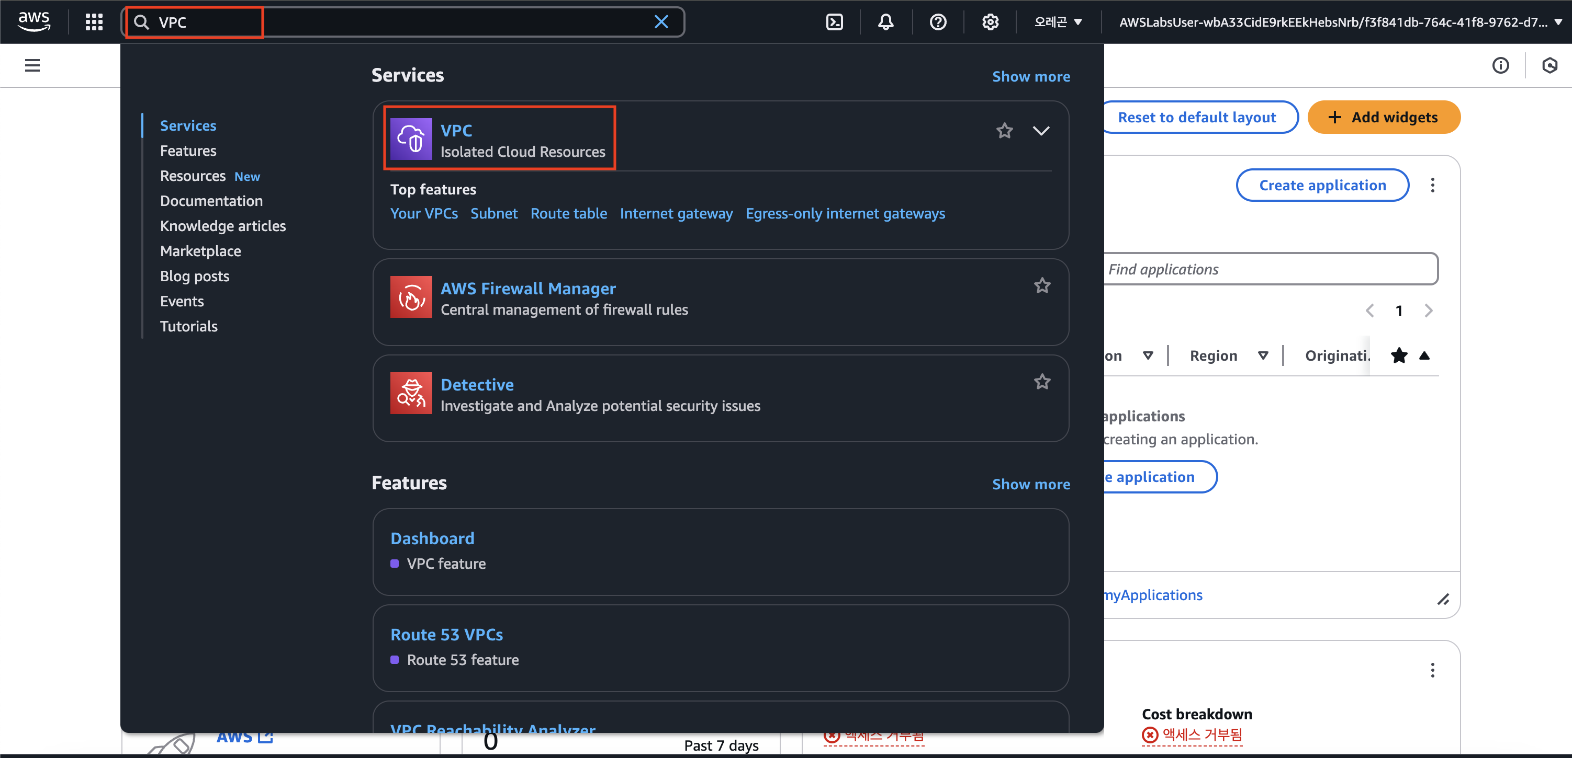Screen dimensions: 1572x758
Task: Show more Features results
Action: tap(1031, 485)
